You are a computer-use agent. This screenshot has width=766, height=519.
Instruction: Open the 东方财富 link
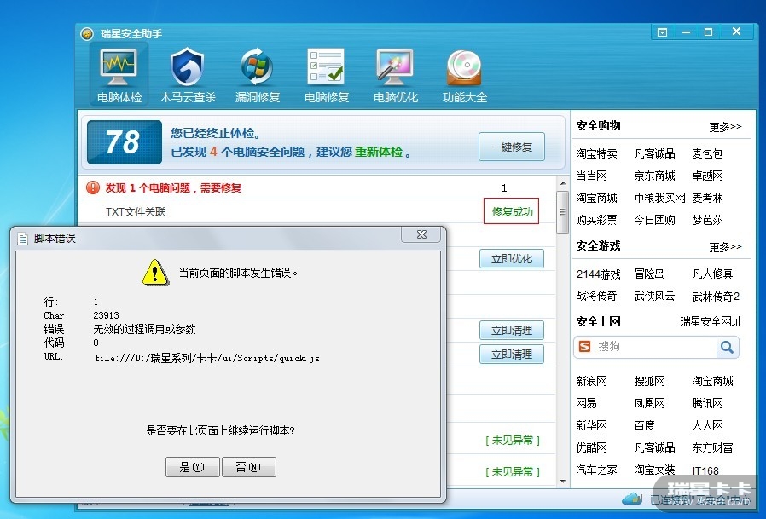(713, 447)
